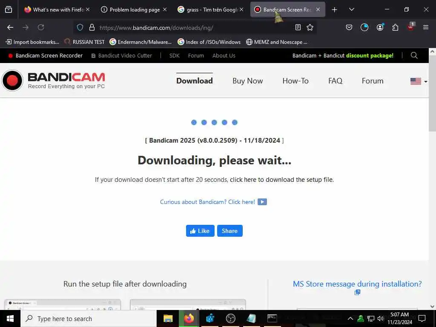Open Firefox View icon in tab strip
The width and height of the screenshot is (436, 327).
click(9, 10)
